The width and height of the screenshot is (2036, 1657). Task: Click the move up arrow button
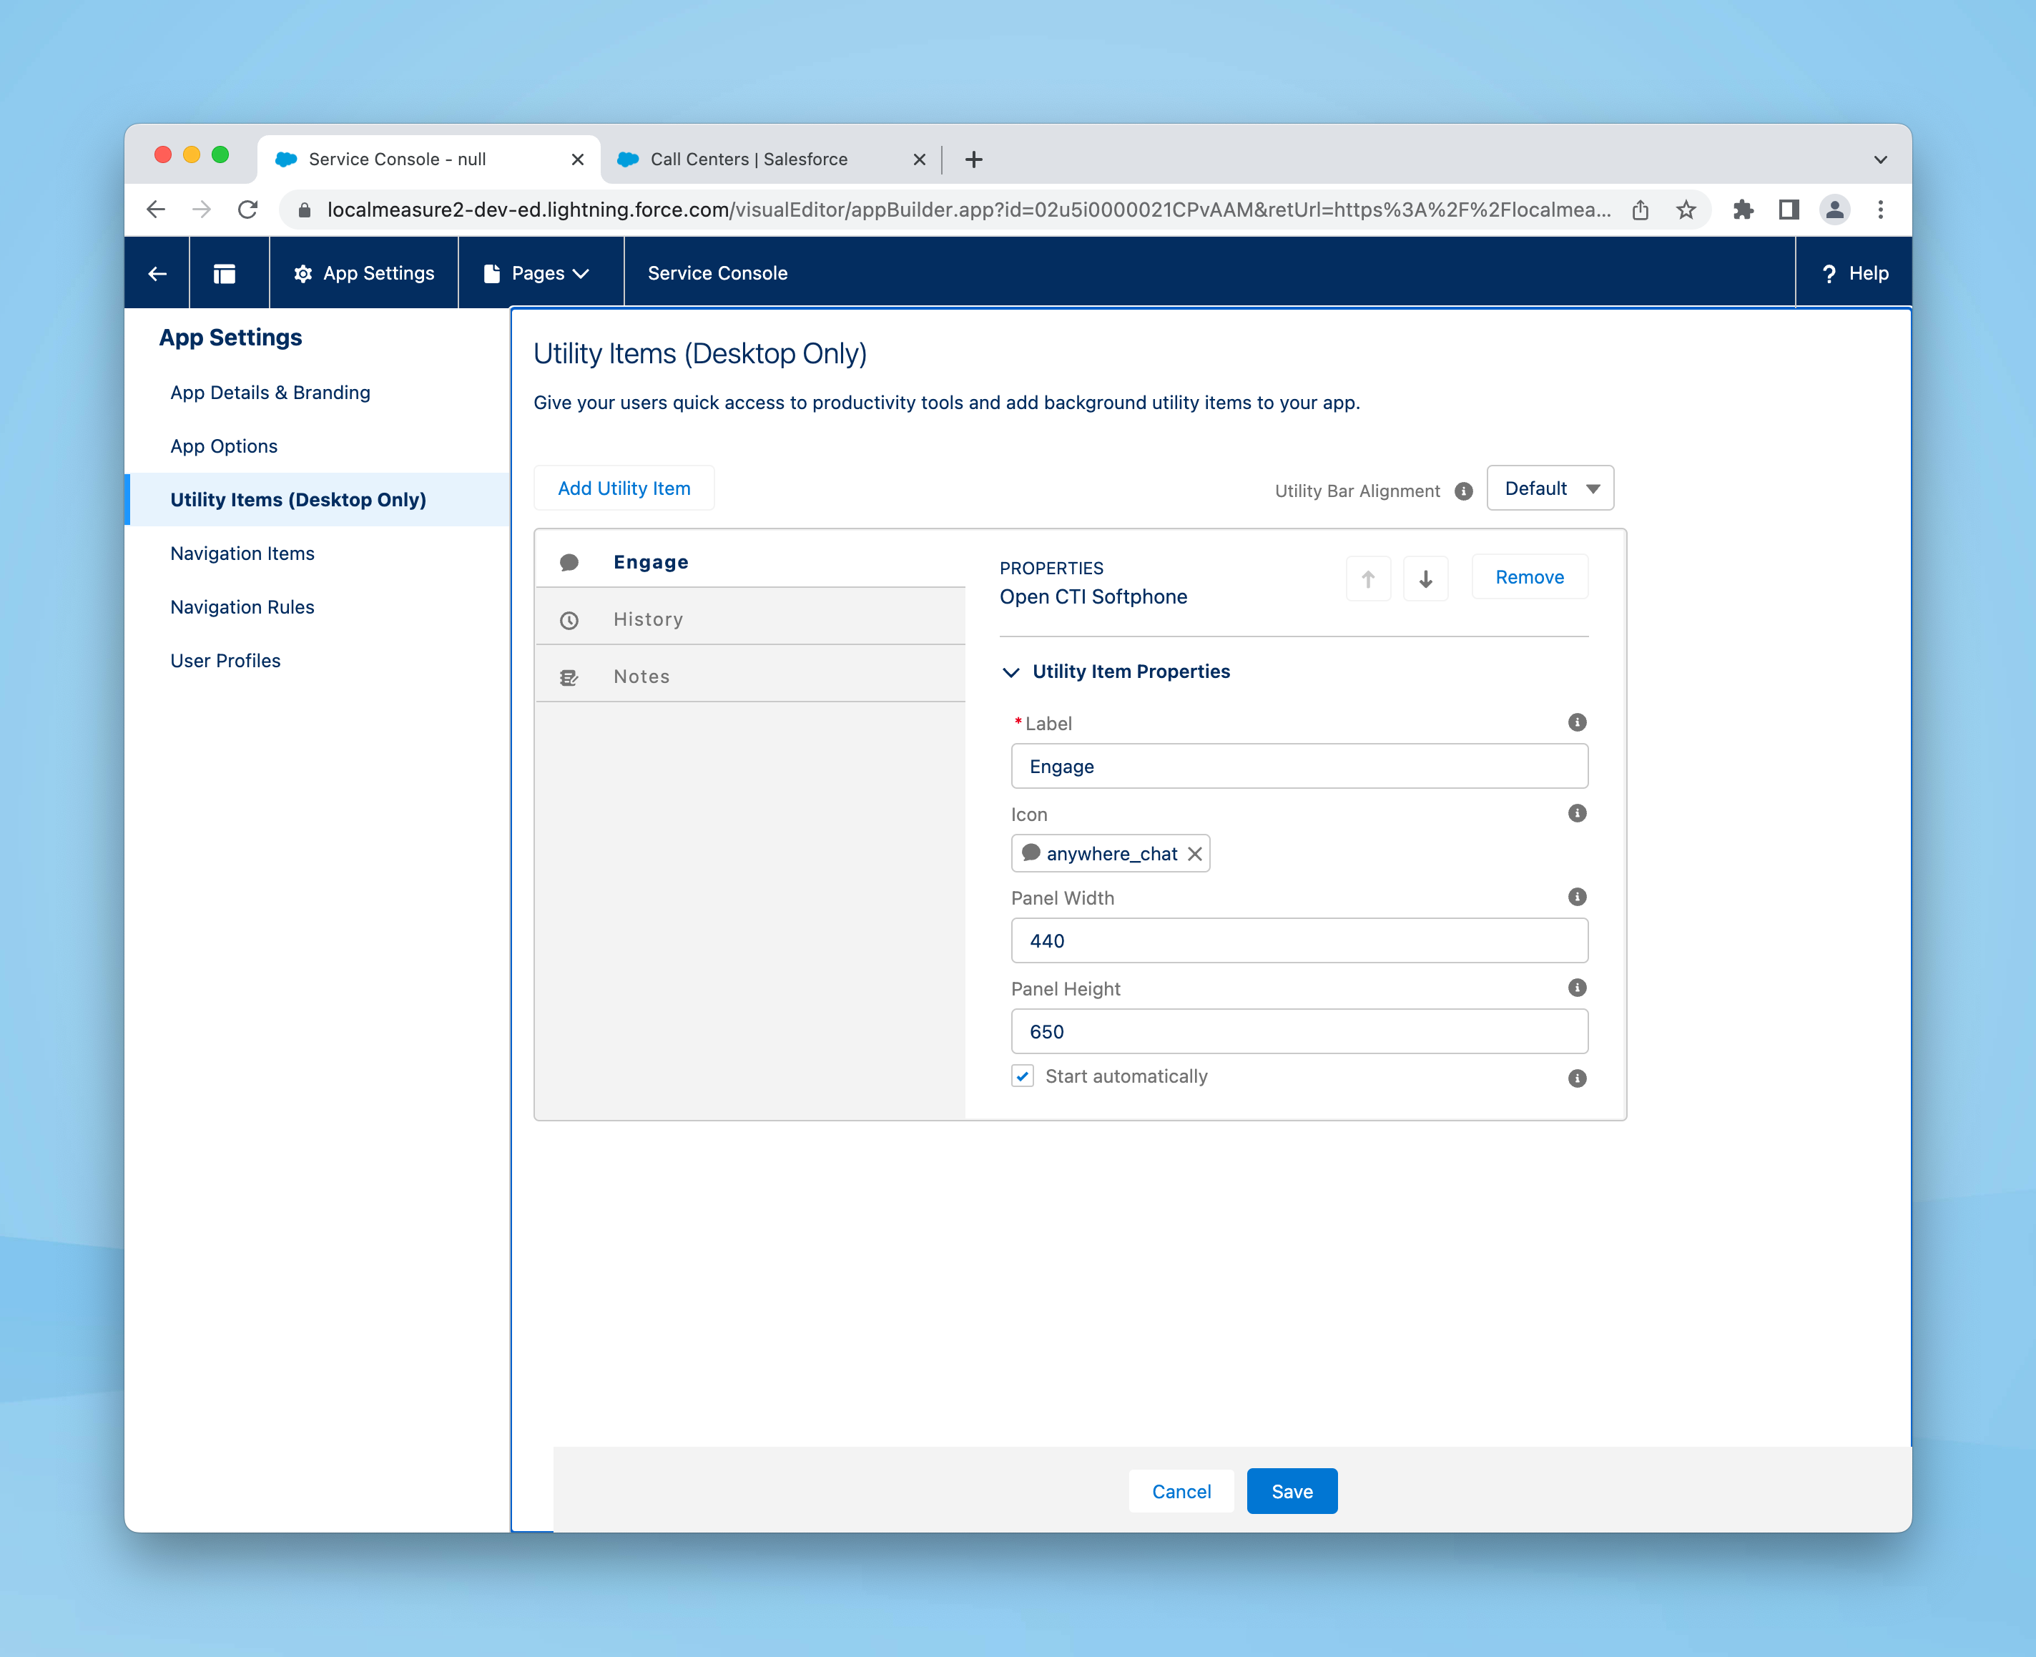[x=1368, y=579]
